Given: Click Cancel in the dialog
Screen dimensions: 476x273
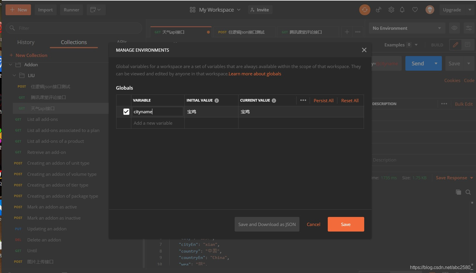Looking at the screenshot, I should tap(313, 224).
